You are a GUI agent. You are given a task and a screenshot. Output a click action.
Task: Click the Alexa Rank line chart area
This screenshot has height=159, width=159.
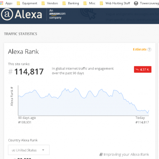(x=83, y=101)
